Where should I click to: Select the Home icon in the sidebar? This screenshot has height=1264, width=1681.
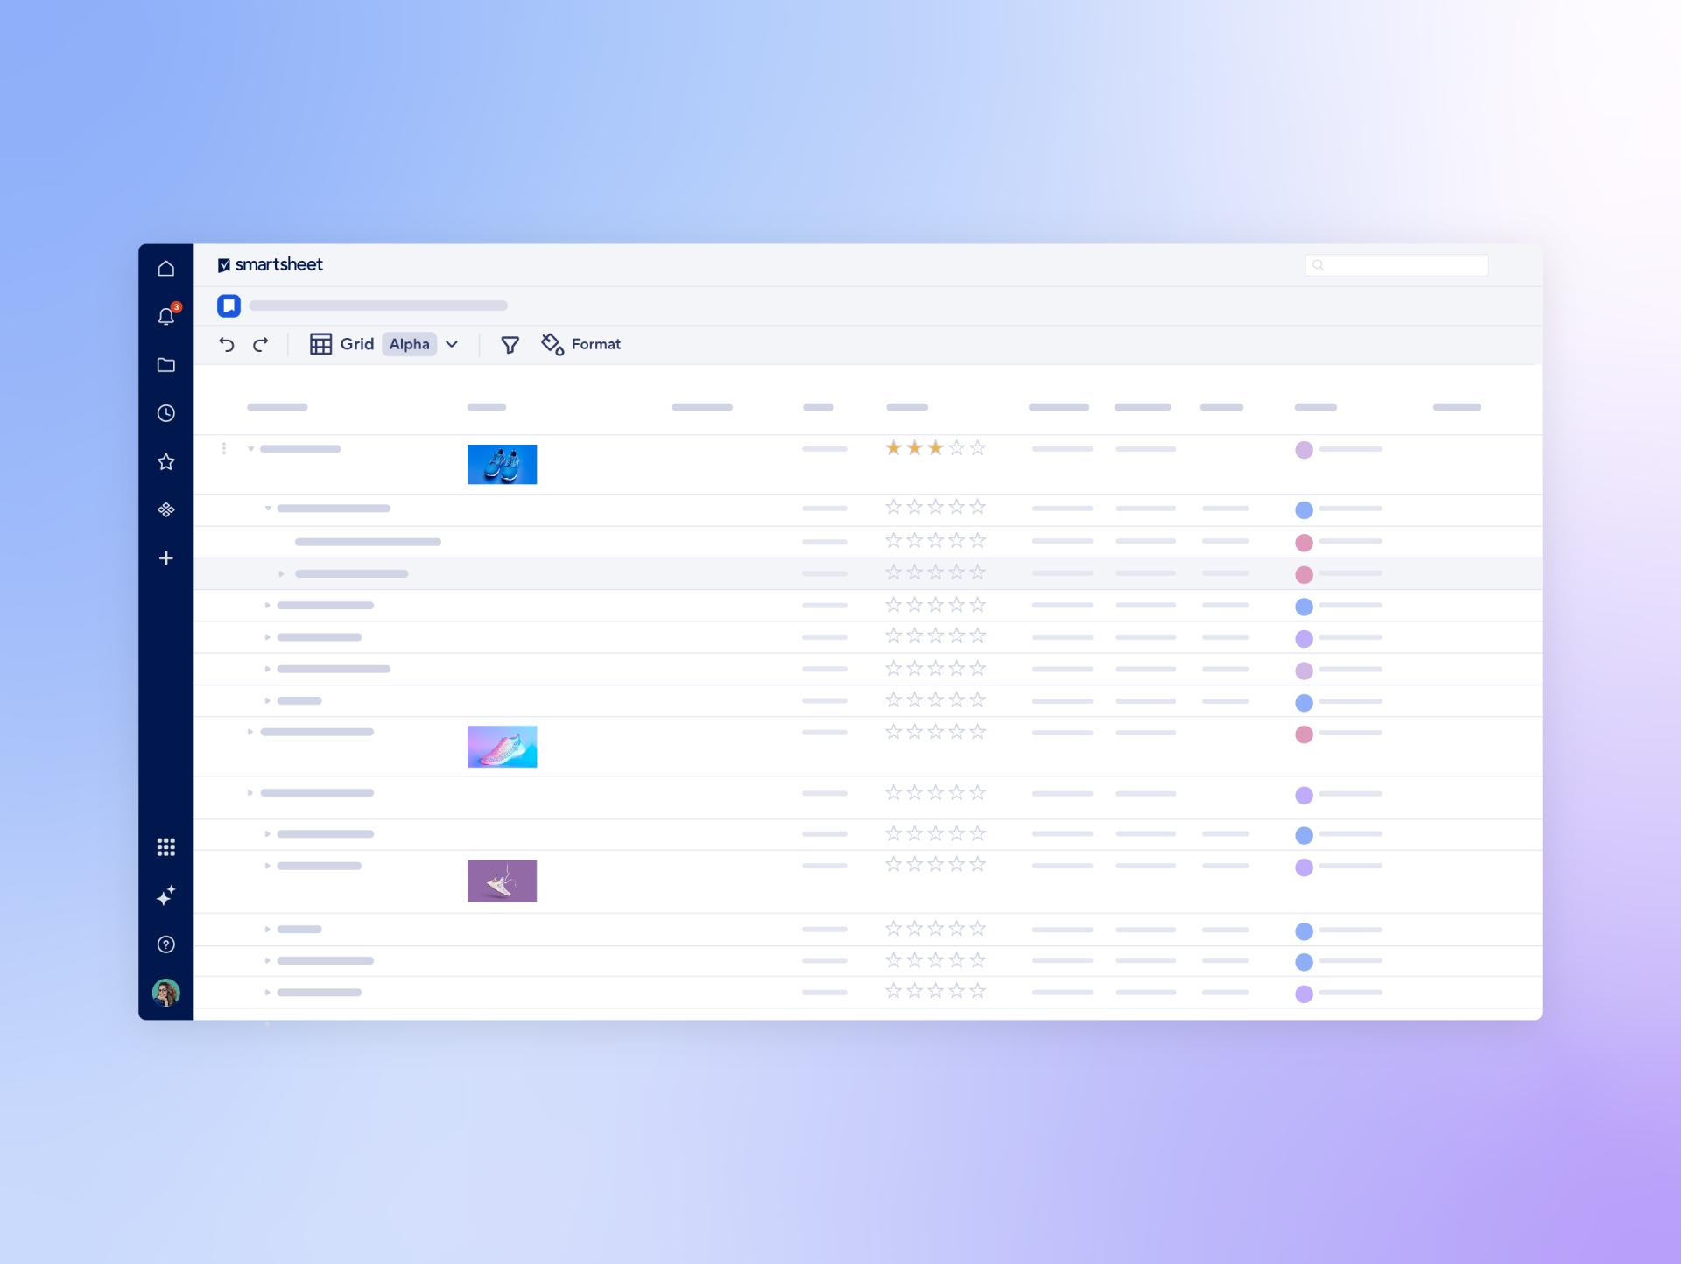[x=165, y=269]
